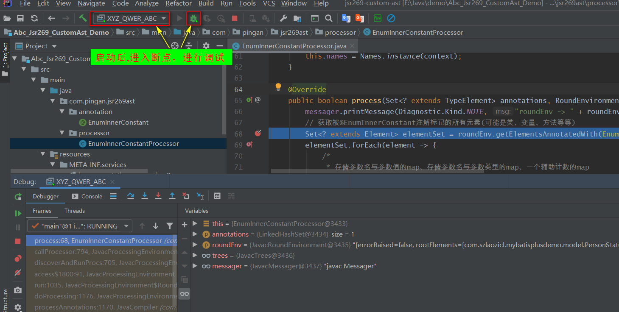Toggle show watches glasses button in Variables
Viewport: 619px width, 312px height.
[185, 294]
